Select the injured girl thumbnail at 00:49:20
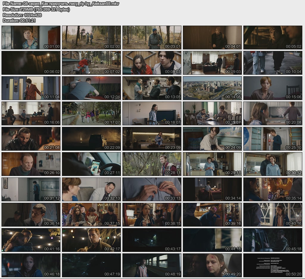 (x=212, y=265)
